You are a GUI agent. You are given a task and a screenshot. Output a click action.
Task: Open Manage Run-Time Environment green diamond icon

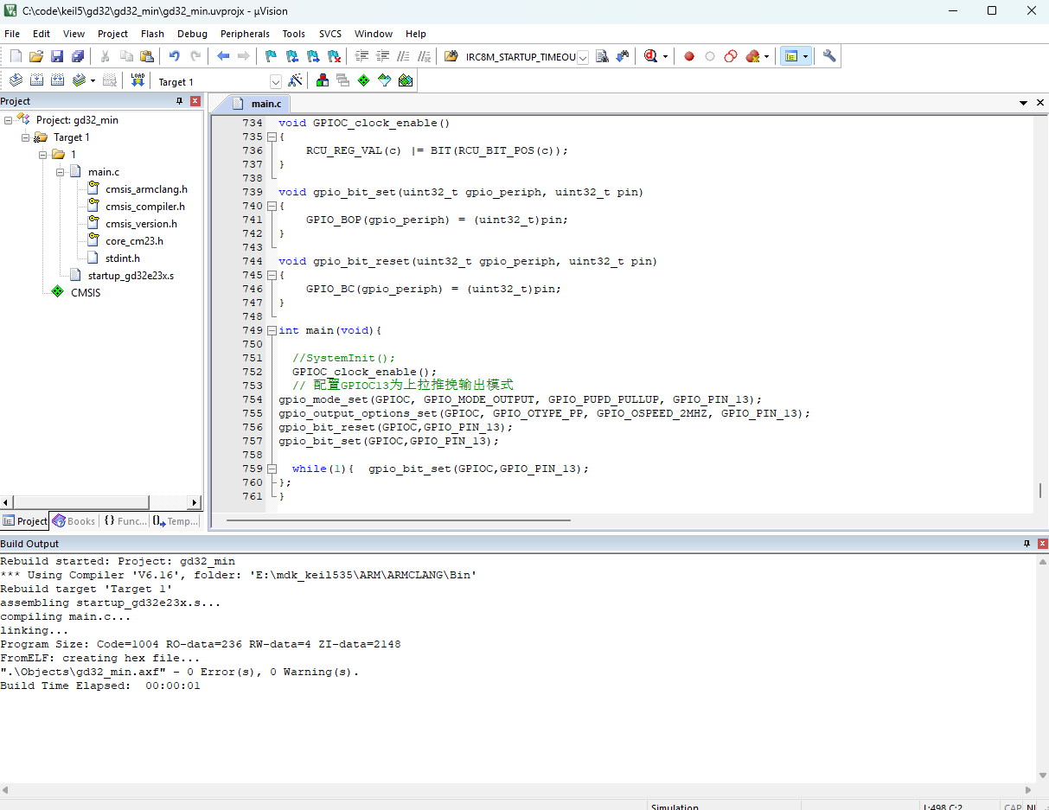363,80
